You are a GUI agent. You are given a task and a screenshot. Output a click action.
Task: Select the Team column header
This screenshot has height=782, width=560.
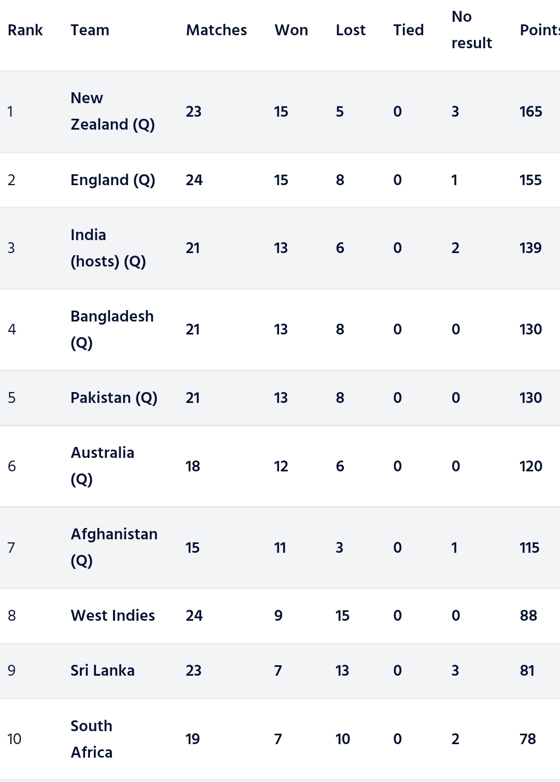point(90,30)
